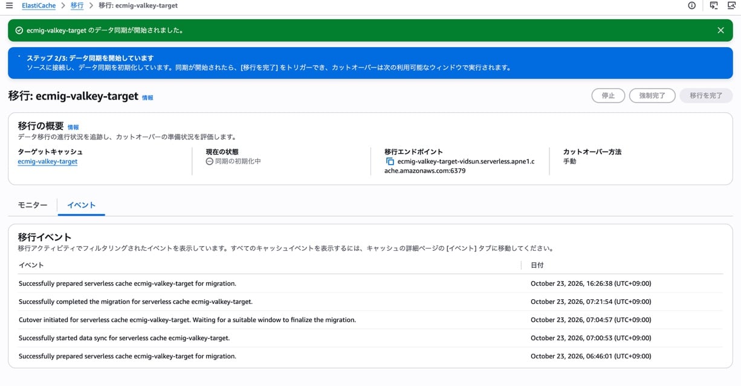Select the event dated October 23, 2026, 06:46:01

(x=370, y=356)
